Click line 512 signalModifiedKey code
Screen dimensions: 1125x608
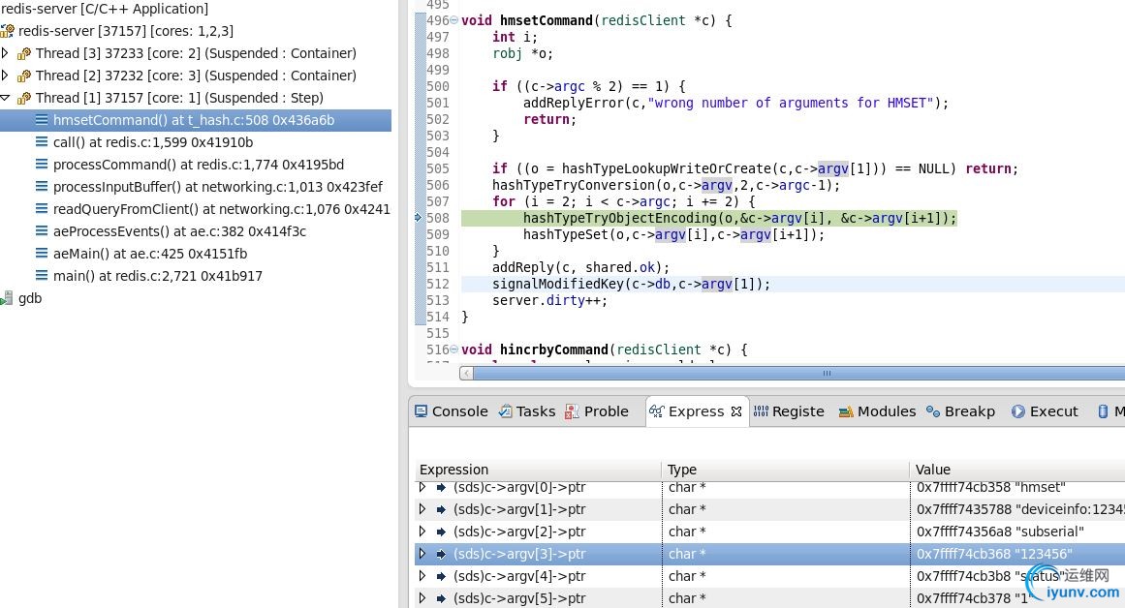pos(631,284)
